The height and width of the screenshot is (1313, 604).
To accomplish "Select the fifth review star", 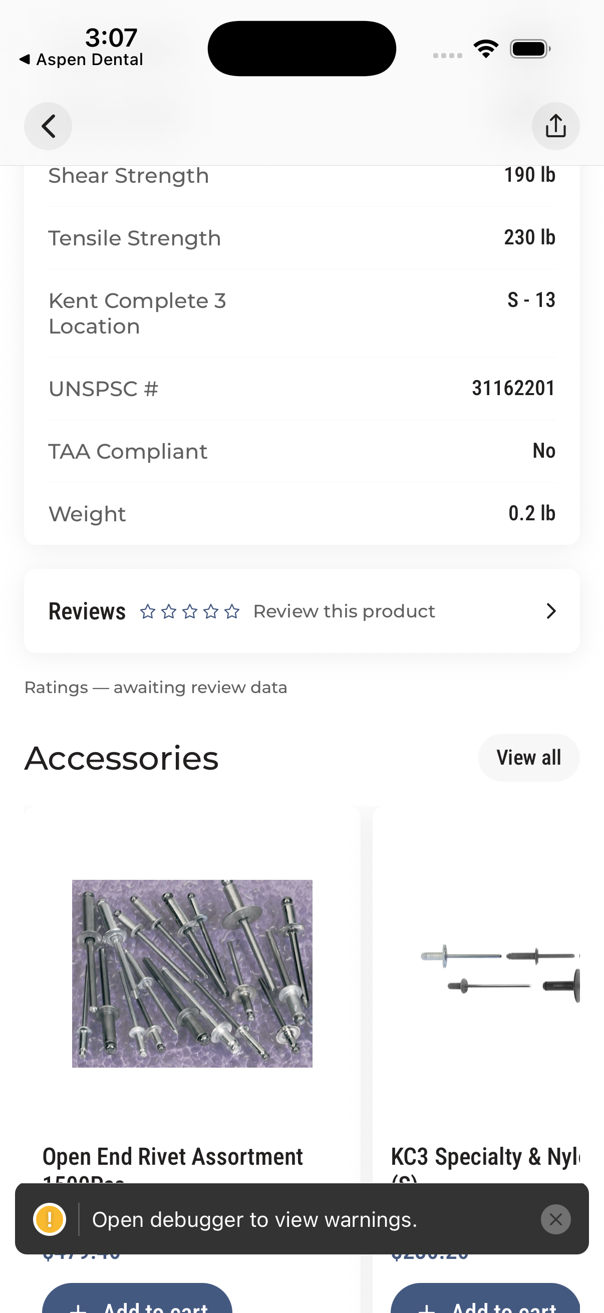I will pyautogui.click(x=232, y=611).
